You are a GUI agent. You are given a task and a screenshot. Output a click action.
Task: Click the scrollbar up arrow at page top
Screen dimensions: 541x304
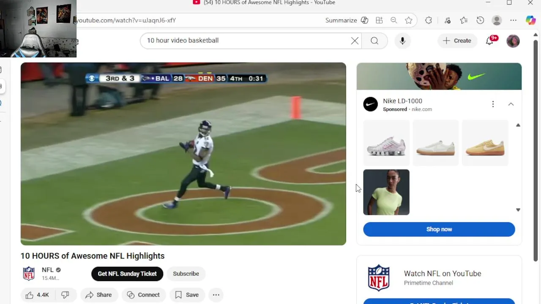click(536, 34)
